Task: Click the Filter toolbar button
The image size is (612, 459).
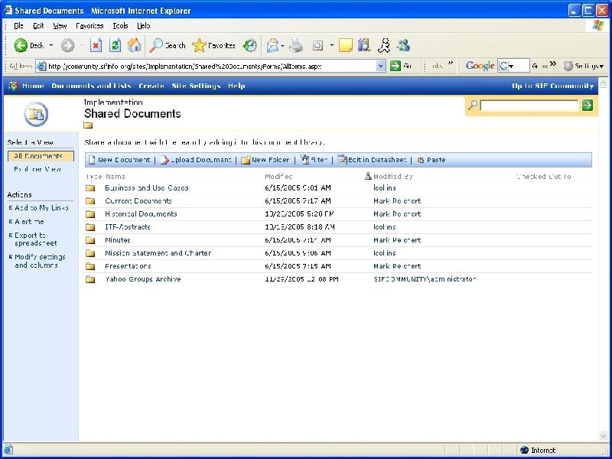Action: 314,160
